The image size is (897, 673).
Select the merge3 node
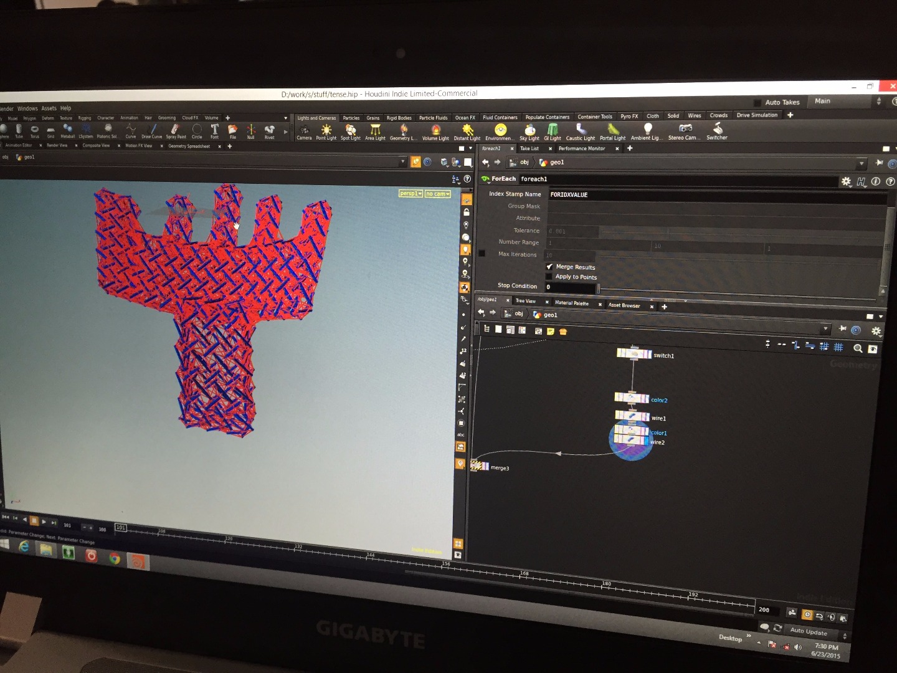(480, 465)
